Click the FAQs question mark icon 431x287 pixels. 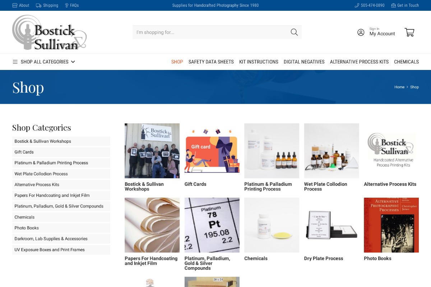(x=66, y=5)
